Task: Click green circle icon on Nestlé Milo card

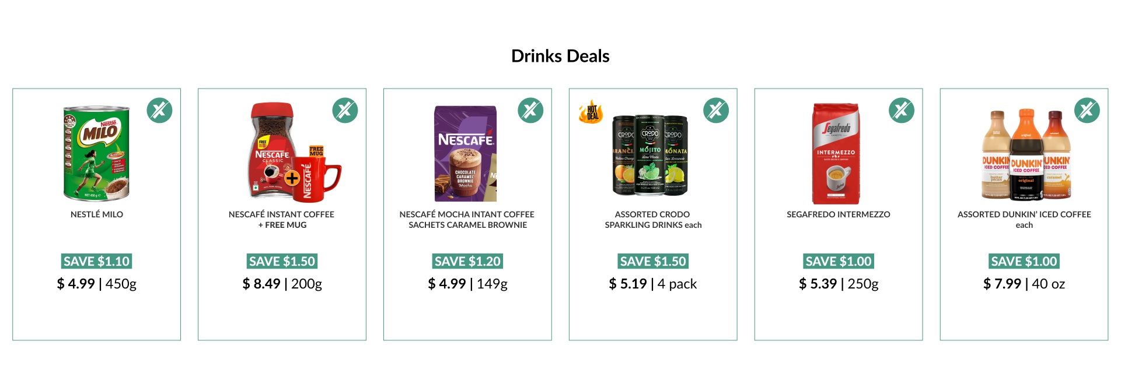Action: [x=159, y=110]
